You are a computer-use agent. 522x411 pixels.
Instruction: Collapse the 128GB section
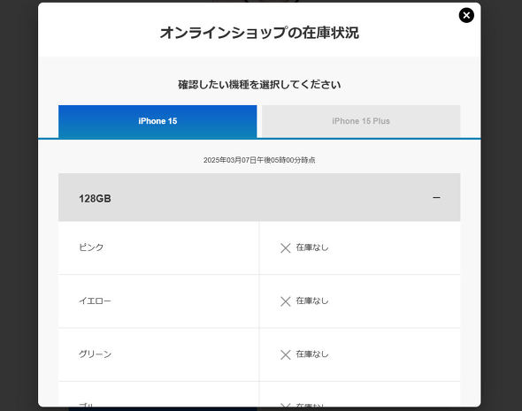(259, 197)
